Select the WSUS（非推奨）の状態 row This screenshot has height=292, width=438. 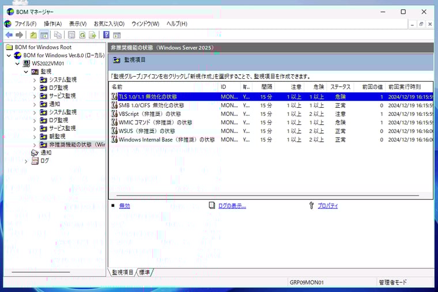(272, 131)
